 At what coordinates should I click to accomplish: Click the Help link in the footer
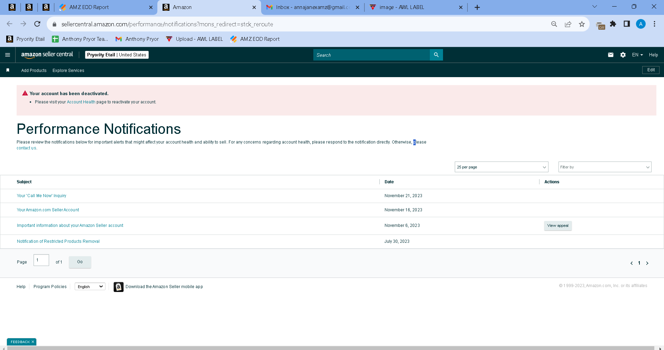[x=21, y=287]
